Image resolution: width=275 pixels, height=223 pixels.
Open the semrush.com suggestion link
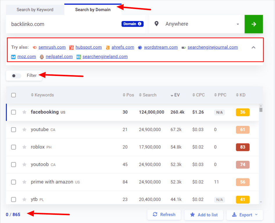52,47
